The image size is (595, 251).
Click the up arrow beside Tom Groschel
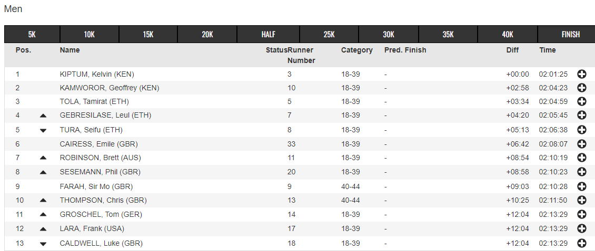pos(43,215)
